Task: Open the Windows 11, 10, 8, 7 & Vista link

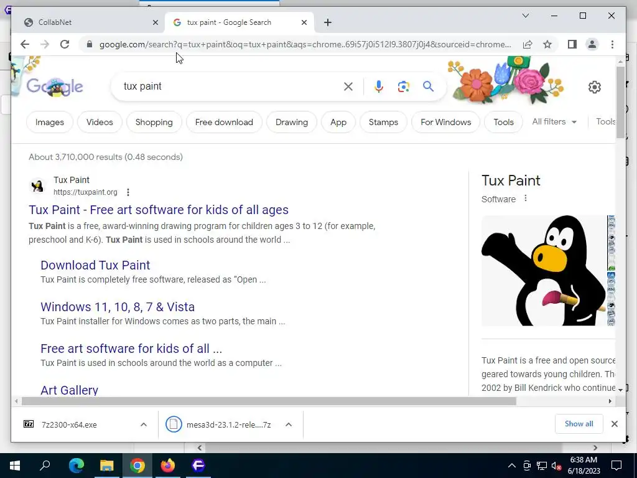Action: (x=118, y=307)
